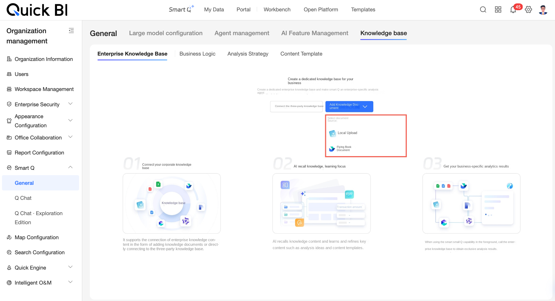
Task: Click the Organization Information building icon
Action: 9,59
